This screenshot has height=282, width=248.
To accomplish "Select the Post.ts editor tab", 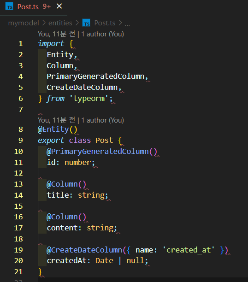I will [x=34, y=7].
